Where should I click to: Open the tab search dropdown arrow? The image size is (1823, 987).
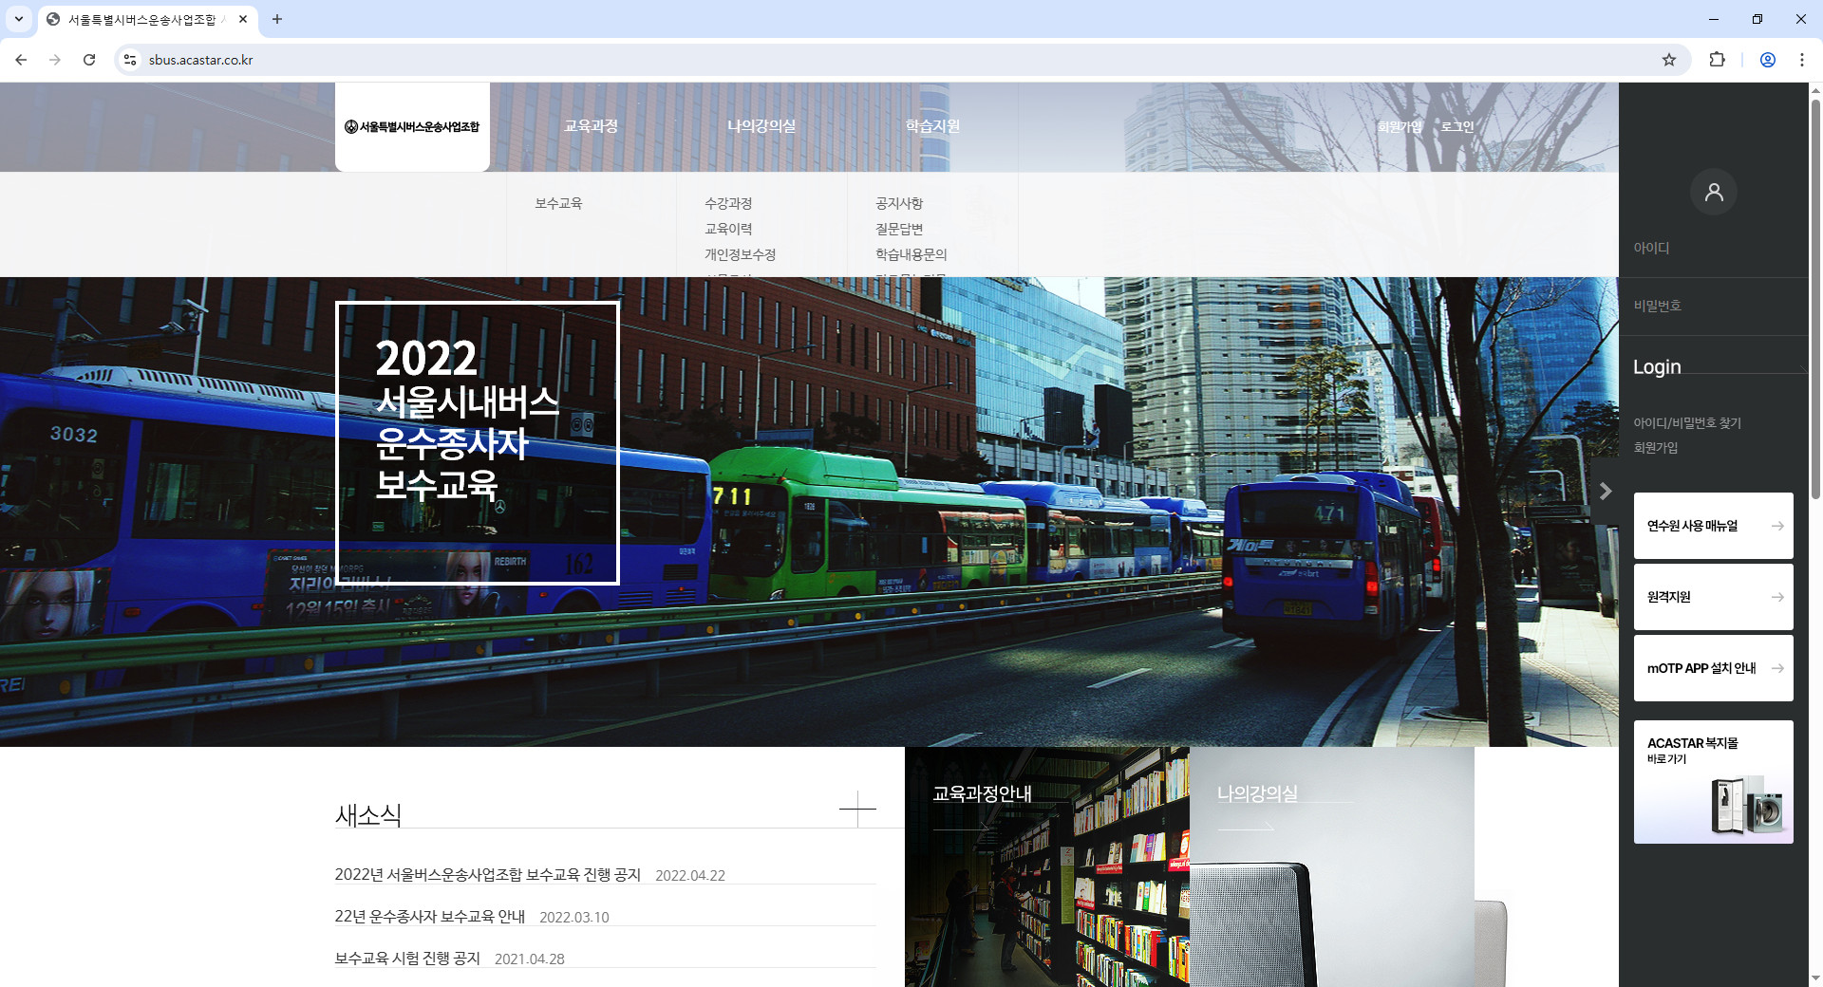point(18,19)
